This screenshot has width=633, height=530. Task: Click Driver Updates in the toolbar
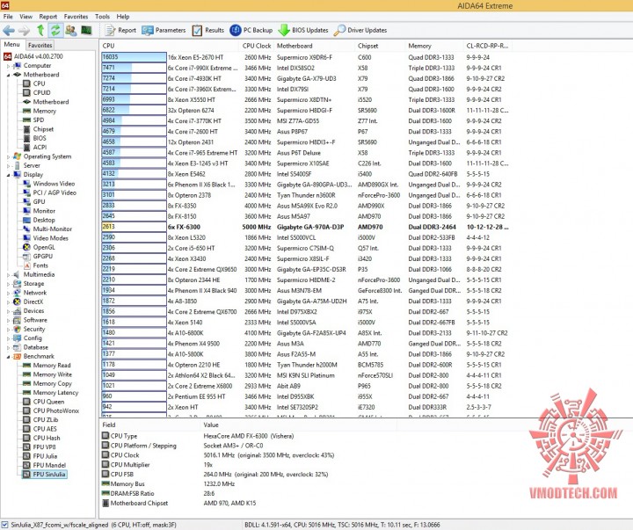360,30
